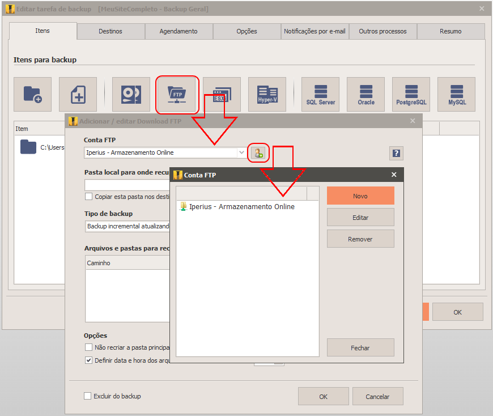
Task: Click the account icon beside Iperius in Conta FTP list
Action: pos(183,207)
